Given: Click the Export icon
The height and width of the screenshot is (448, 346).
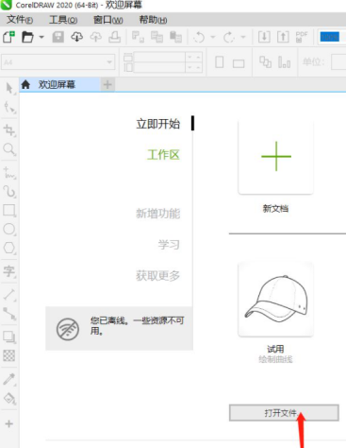Looking at the screenshot, I should [x=283, y=37].
